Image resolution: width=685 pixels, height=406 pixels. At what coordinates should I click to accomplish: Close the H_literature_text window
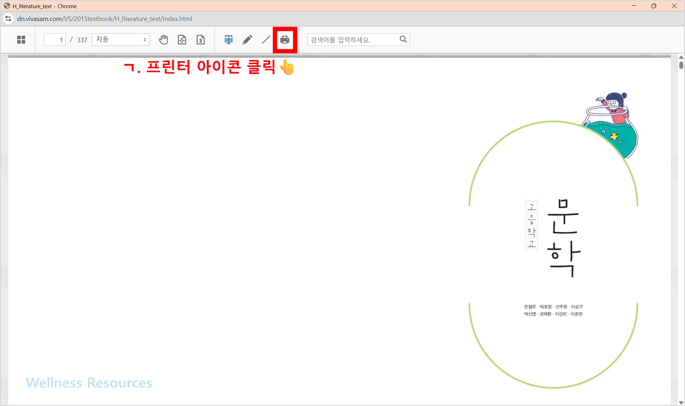pyautogui.click(x=674, y=6)
